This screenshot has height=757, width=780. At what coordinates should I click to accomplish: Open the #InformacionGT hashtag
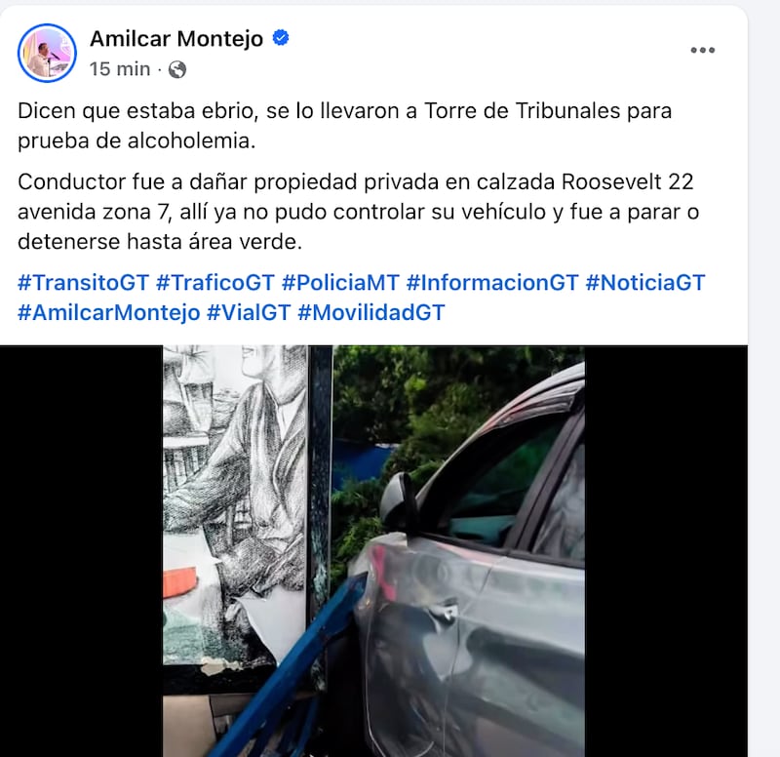tap(492, 283)
